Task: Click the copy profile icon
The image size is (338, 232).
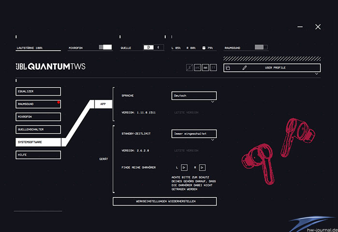Action: click(228, 68)
